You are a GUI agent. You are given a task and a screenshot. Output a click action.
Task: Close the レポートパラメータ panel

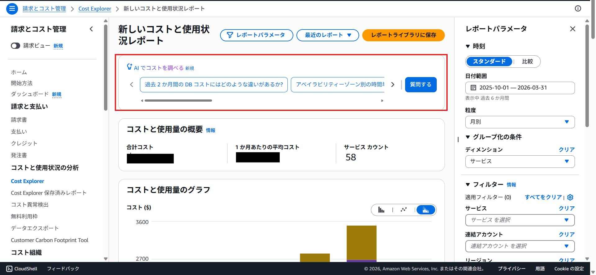click(573, 29)
